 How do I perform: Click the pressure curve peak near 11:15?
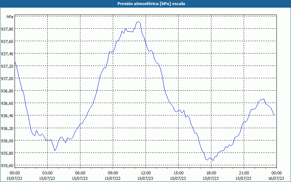tap(138, 22)
